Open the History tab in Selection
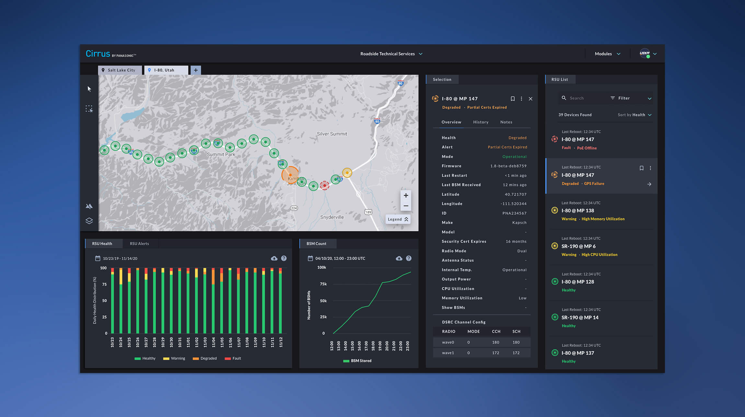This screenshot has height=417, width=745. tap(480, 122)
